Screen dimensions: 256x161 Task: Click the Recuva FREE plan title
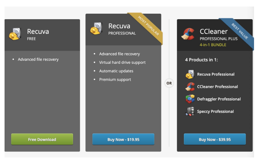click(x=38, y=34)
